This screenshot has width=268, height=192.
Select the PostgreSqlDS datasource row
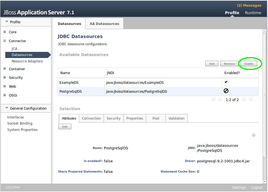click(158, 91)
